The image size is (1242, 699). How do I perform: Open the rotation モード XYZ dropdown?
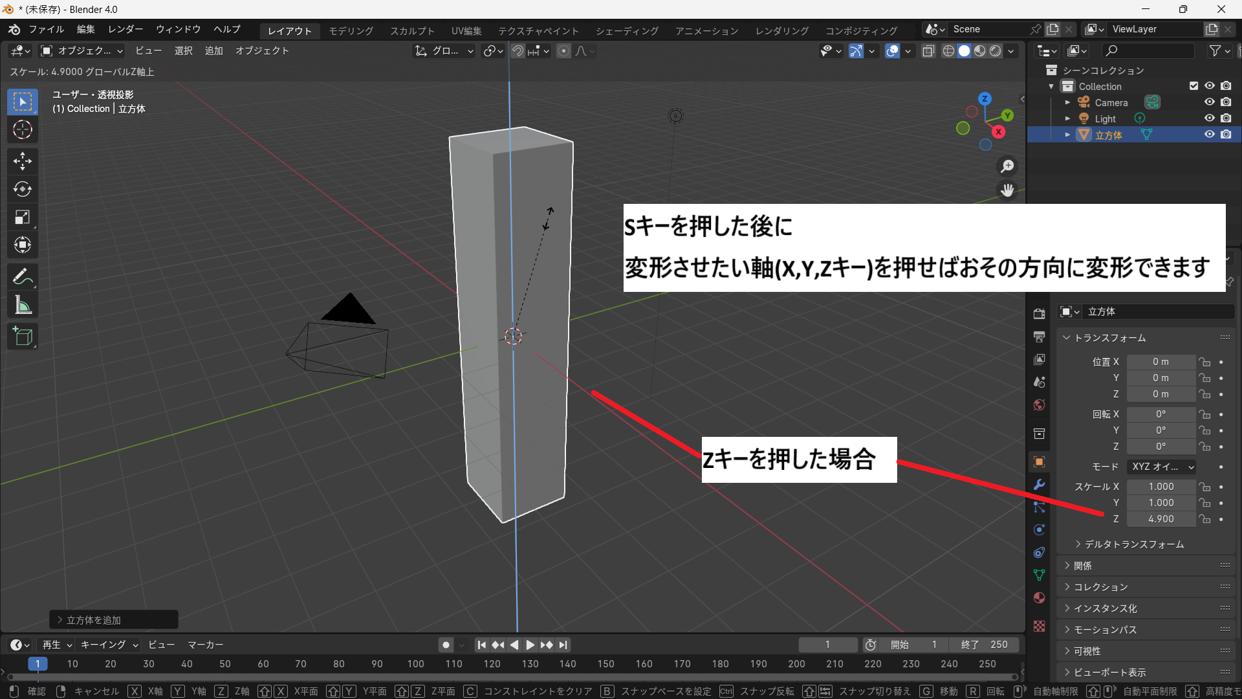point(1162,467)
